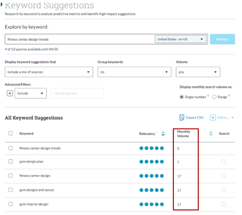Open search magnifier for gym design plan
242x215 pixels.
coord(224,162)
